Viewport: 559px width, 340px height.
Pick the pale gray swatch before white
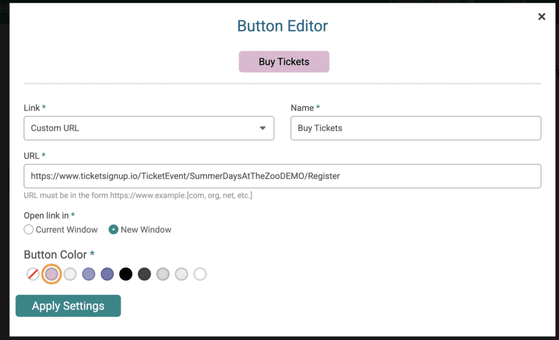pyautogui.click(x=181, y=274)
